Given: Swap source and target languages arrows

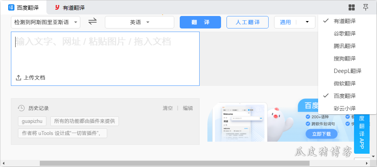Looking at the screenshot, I should 92,22.
